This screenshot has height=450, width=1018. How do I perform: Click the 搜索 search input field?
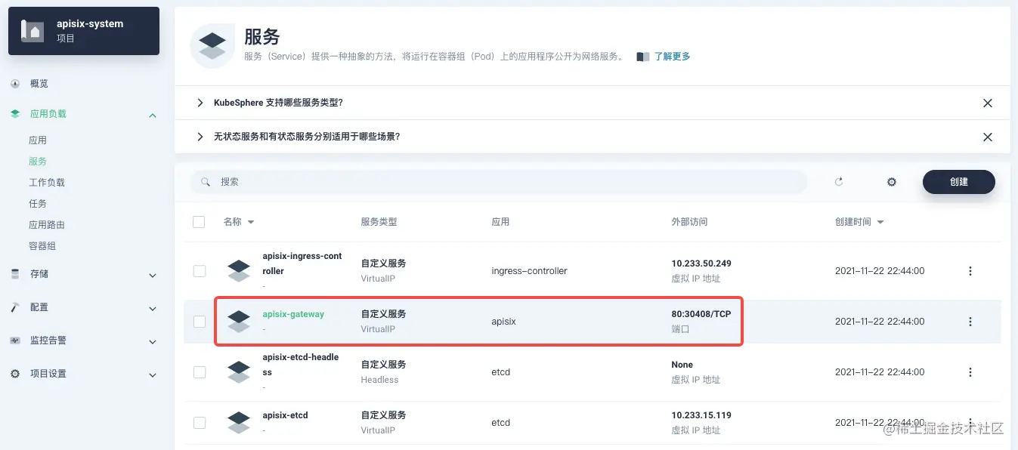(499, 182)
